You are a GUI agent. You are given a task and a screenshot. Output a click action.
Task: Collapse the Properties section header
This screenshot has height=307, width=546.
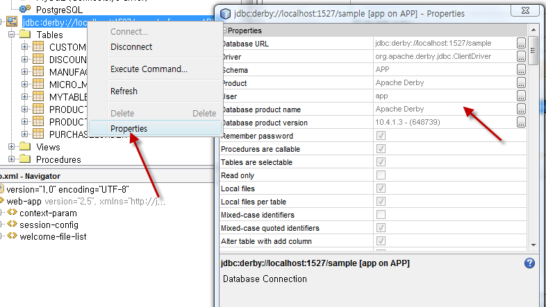[224, 30]
